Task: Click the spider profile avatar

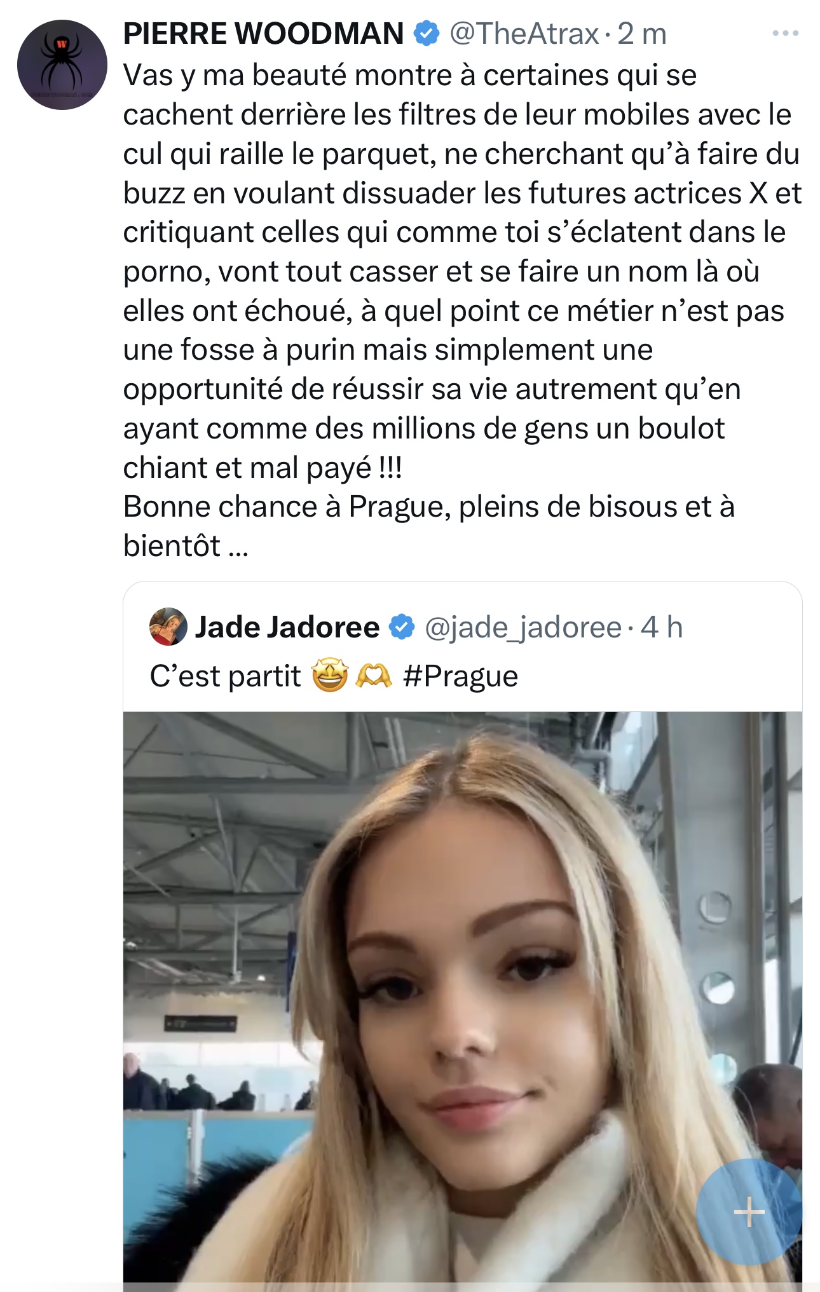Action: click(x=62, y=65)
